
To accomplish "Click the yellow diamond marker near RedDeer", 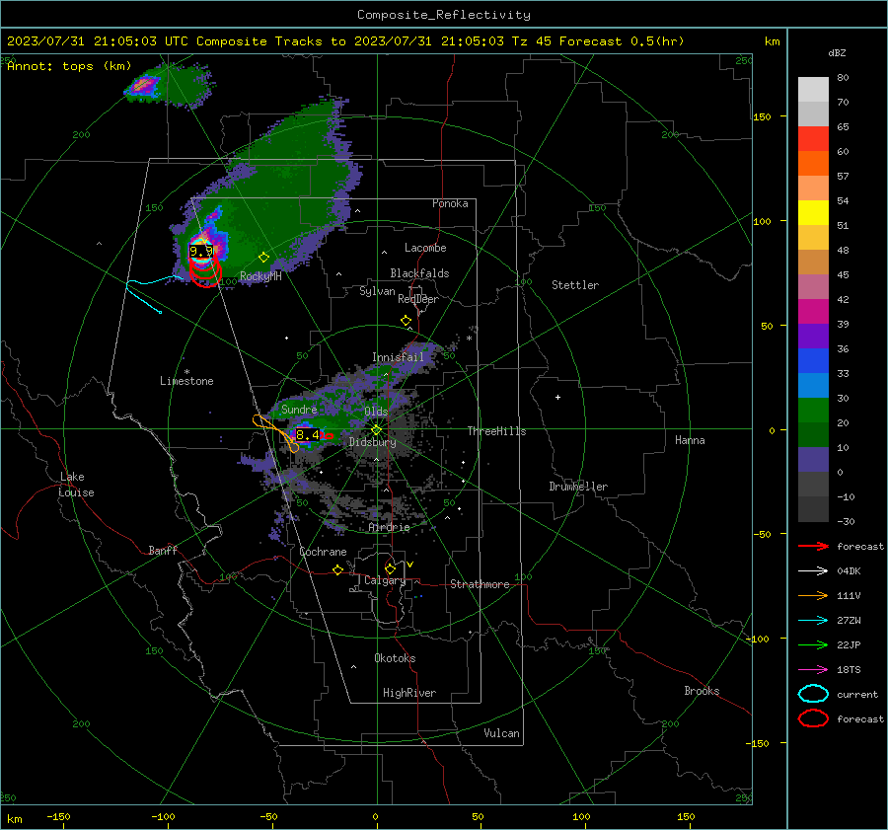I will point(407,321).
